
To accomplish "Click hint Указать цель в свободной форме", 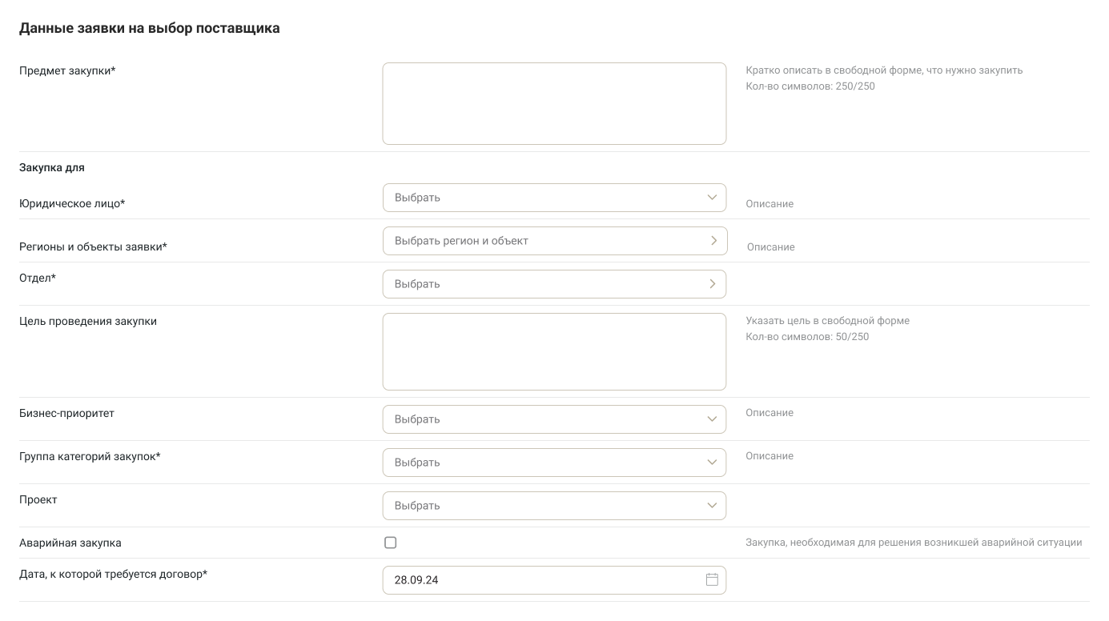I will click(828, 320).
